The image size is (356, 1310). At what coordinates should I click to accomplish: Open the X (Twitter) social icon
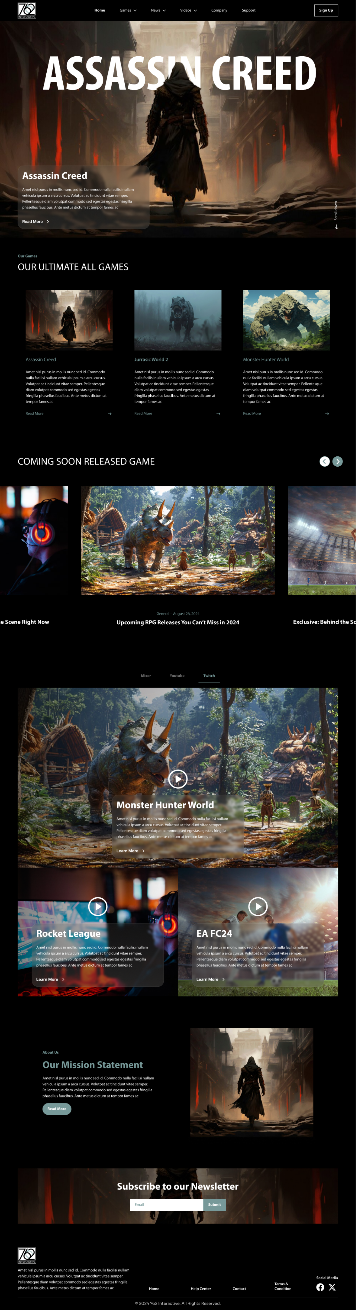point(332,1287)
